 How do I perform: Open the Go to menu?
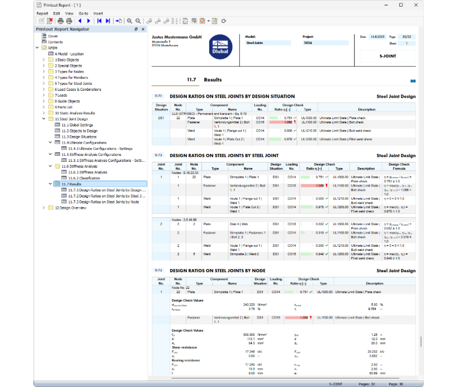point(84,13)
